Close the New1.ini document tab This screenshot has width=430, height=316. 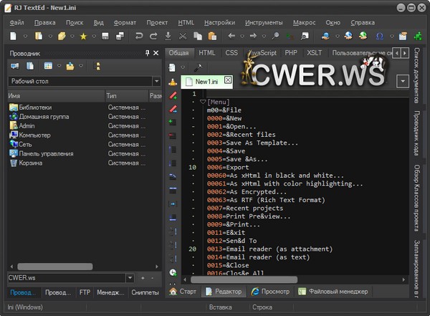pyautogui.click(x=228, y=80)
